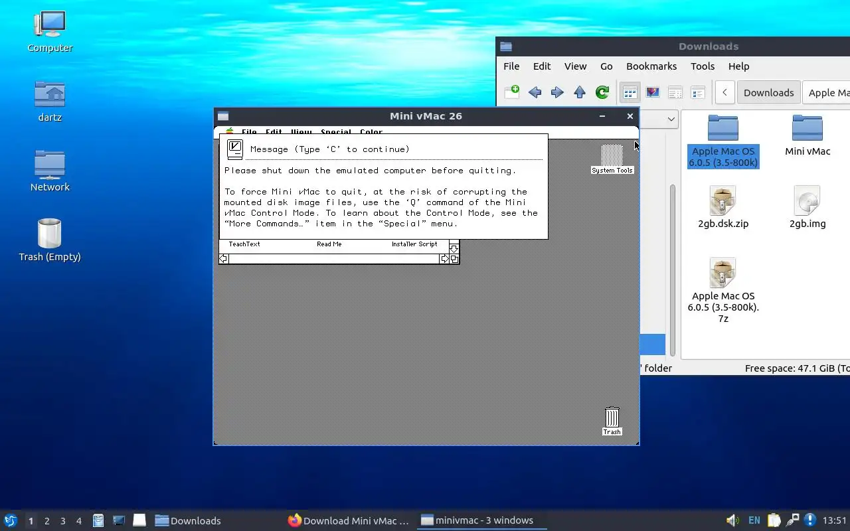Open Edit menu in Downloads window
Viewport: 850px width, 531px height.
[542, 66]
